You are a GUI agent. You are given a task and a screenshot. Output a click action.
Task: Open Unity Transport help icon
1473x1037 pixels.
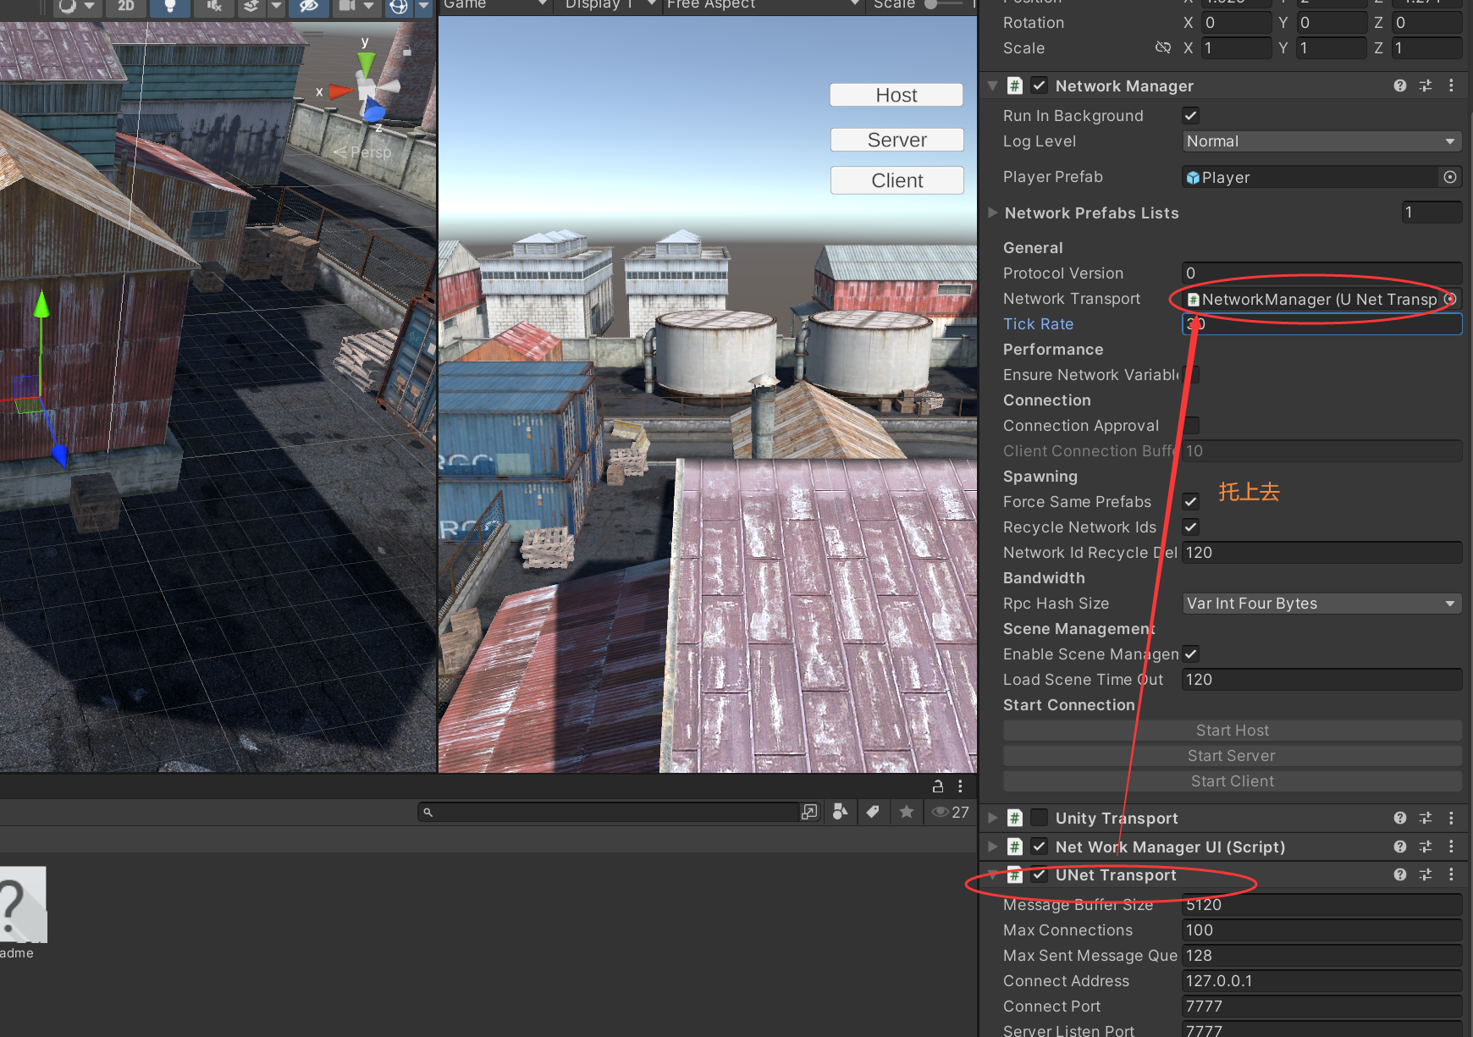pos(1400,818)
